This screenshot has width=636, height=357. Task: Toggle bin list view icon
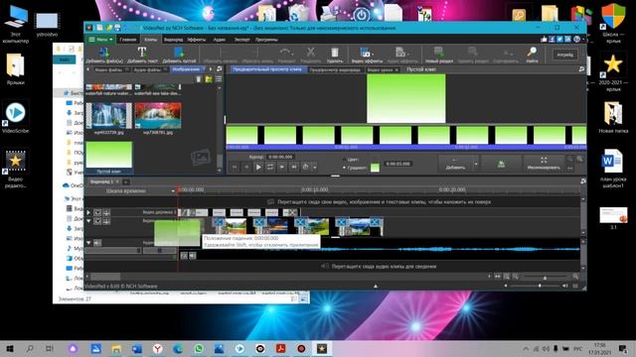click(x=219, y=79)
